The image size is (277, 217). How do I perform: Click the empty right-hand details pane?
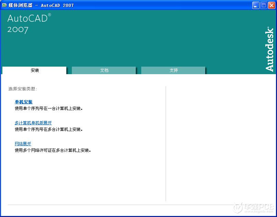tap(220, 144)
